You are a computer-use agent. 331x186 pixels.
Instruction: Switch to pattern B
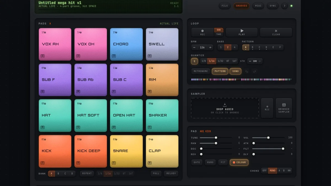point(252,47)
